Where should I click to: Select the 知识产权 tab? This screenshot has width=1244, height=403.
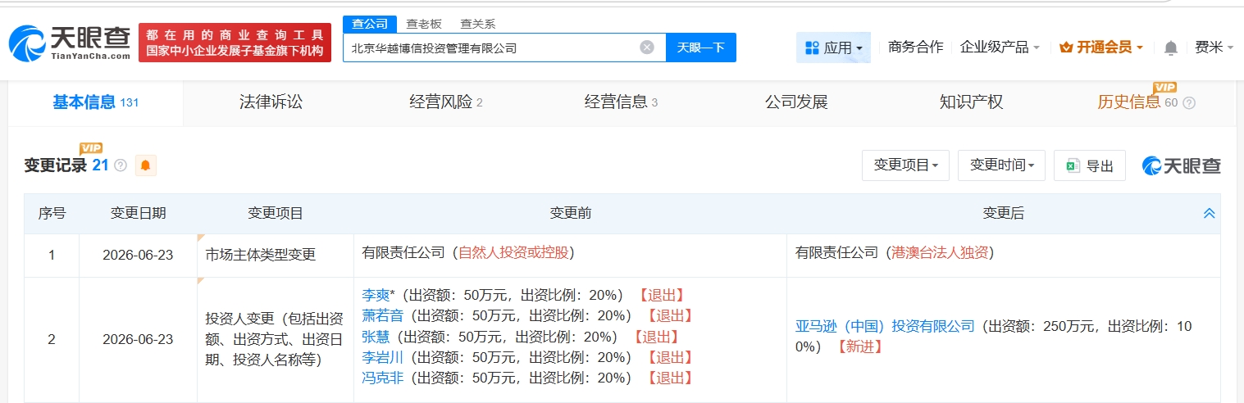[971, 102]
